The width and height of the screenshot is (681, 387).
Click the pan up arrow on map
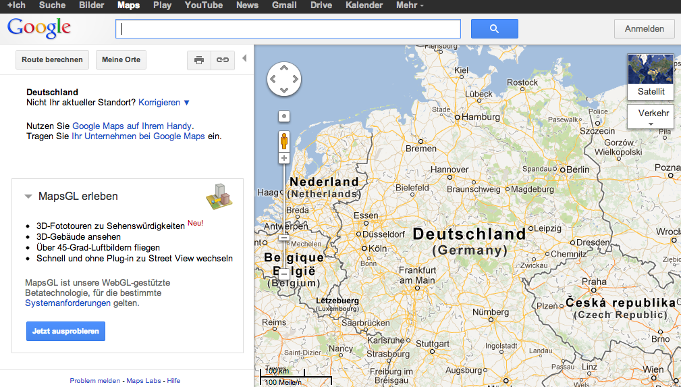[x=284, y=68]
